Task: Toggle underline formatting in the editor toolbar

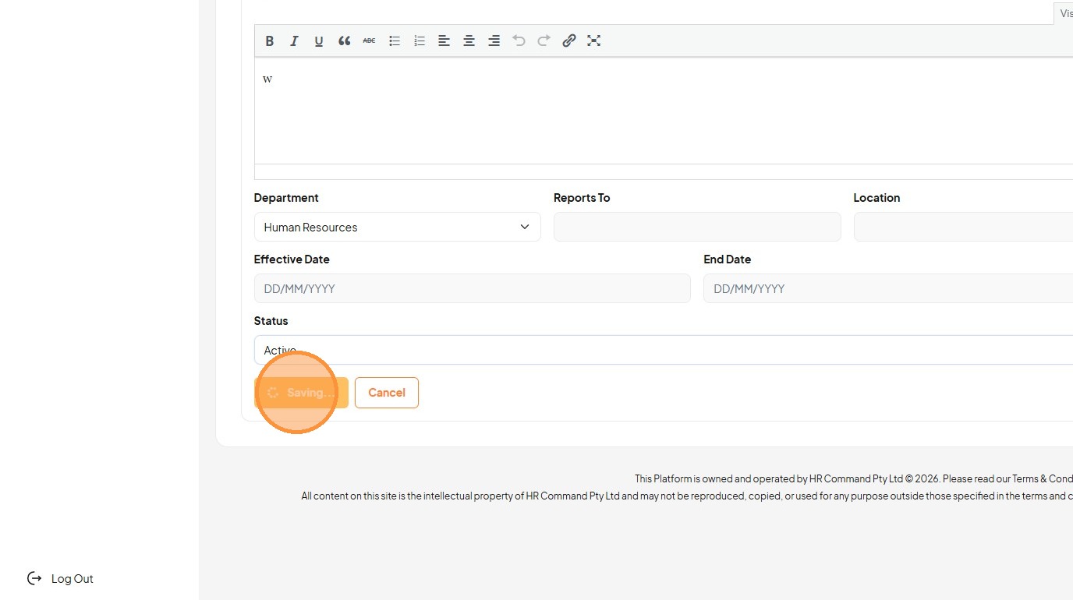Action: point(319,41)
